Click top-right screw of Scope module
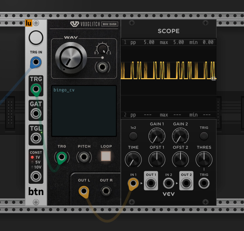Image resolution: width=244 pixels, height=231 pixels. [x=205, y=23]
